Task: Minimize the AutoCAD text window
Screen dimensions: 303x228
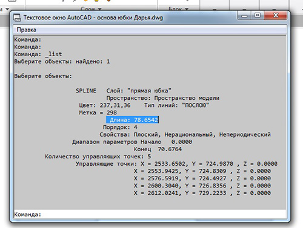Action: [245, 16]
